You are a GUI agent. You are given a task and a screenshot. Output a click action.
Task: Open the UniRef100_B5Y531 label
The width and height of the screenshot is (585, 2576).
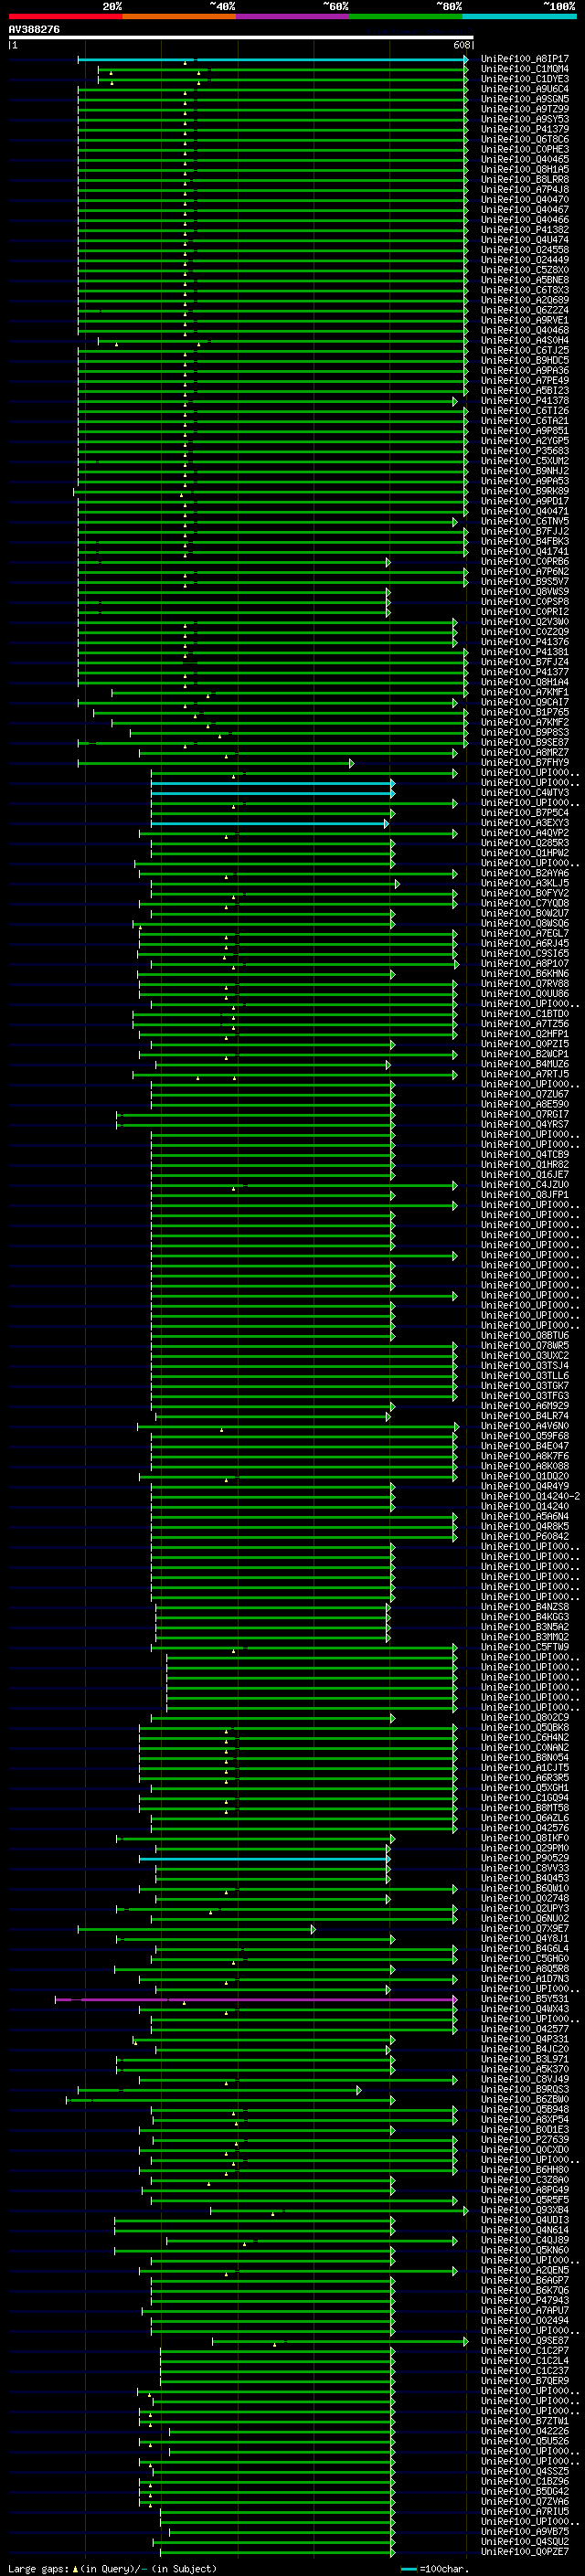click(x=524, y=1998)
